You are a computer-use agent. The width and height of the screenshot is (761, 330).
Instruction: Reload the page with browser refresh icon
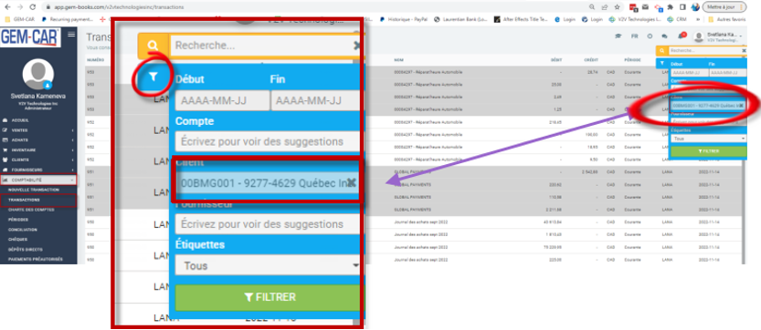33,7
